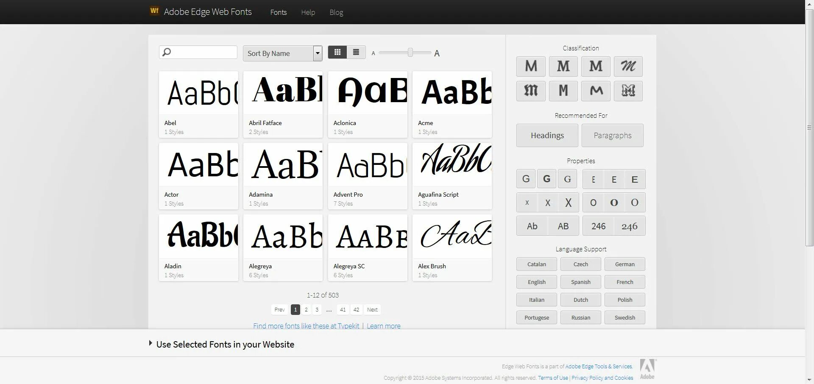Filter by serif classification M icon

tap(563, 67)
